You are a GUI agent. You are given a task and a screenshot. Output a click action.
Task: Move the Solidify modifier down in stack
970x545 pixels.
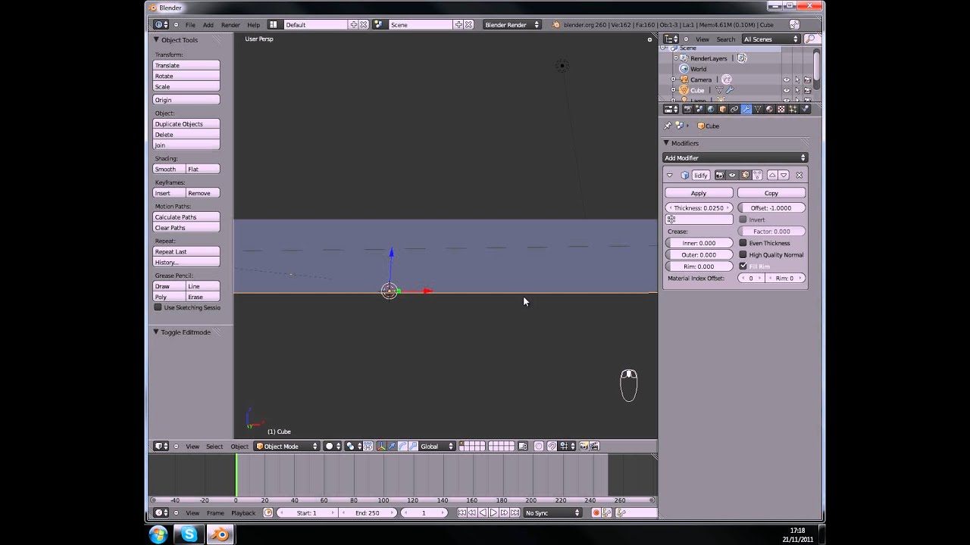point(784,175)
